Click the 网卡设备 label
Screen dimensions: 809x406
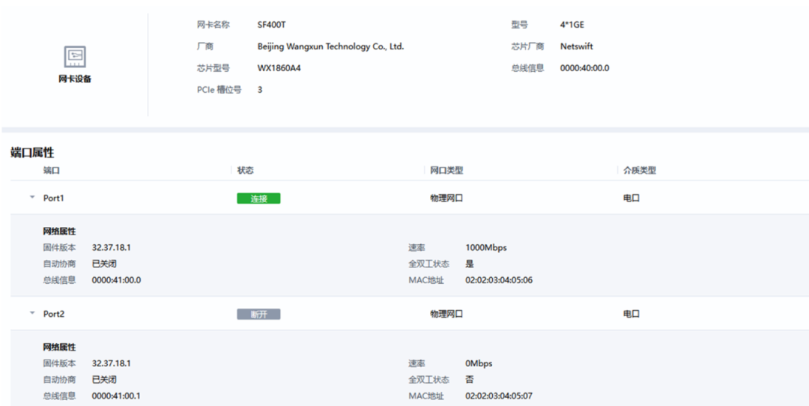pyautogui.click(x=75, y=79)
